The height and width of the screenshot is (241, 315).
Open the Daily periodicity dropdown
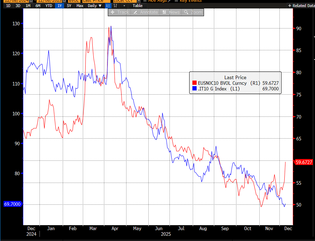[x=94, y=6]
